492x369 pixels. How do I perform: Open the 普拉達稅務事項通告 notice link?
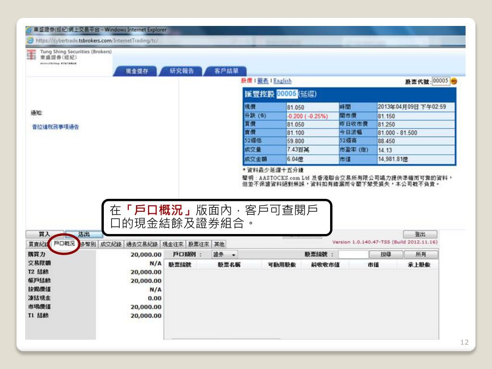(56, 127)
